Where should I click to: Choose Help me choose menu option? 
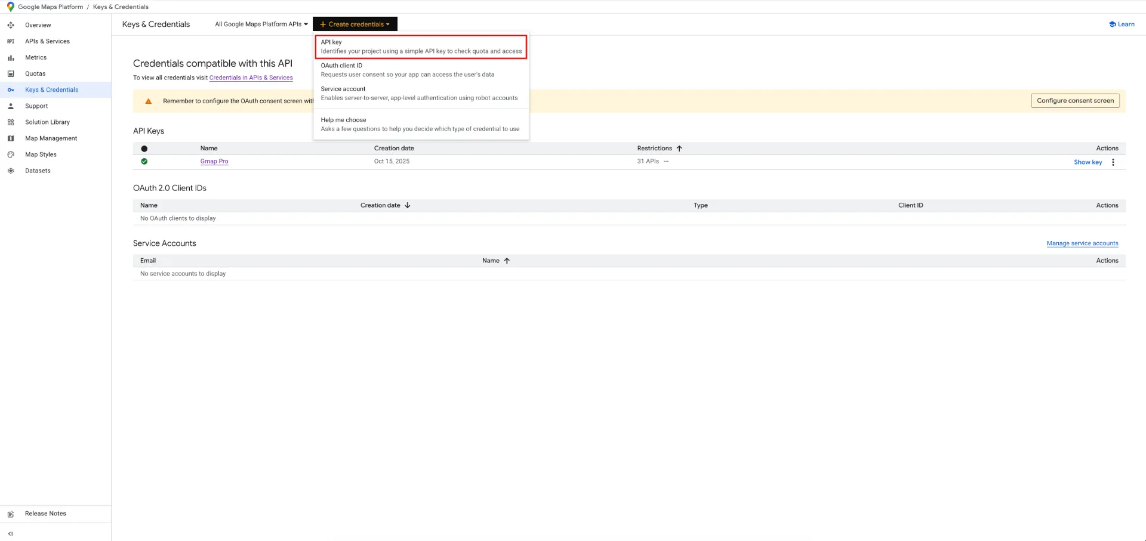click(421, 124)
